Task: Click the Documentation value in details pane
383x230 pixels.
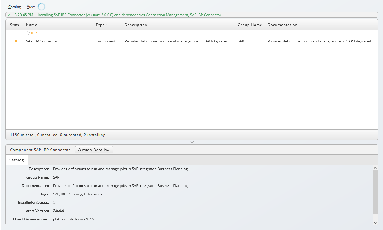Action: coord(120,186)
